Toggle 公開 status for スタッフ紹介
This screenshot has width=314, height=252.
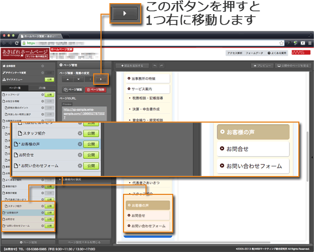pos(92,133)
